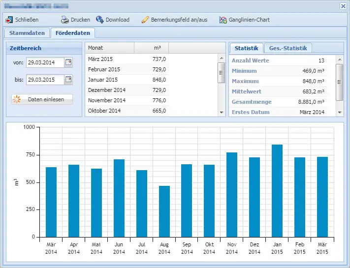Click the Gesamtmenge statistics row
The image size is (350, 268).
278,102
